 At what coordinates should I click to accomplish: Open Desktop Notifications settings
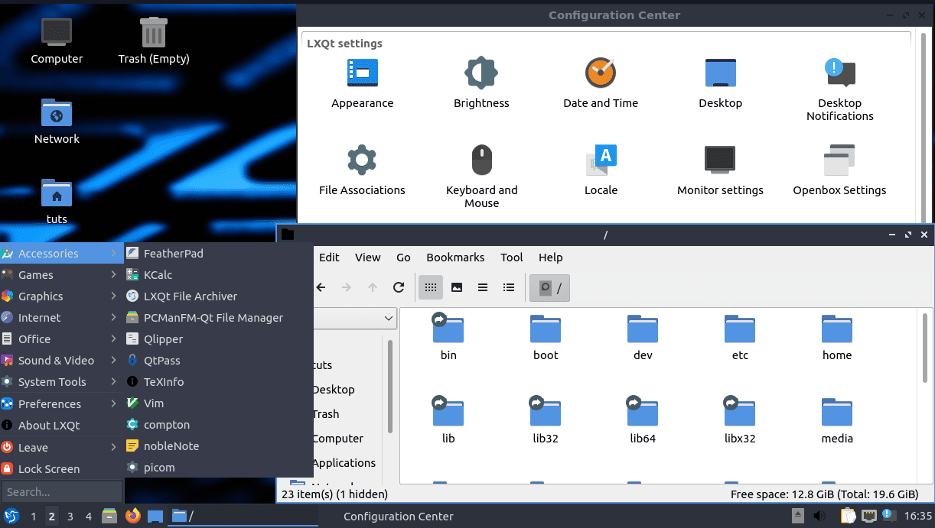[x=839, y=73]
